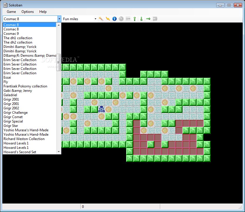This screenshot has height=212, width=245.
Task: Choose The dh2 collection
Action: click(29, 42)
